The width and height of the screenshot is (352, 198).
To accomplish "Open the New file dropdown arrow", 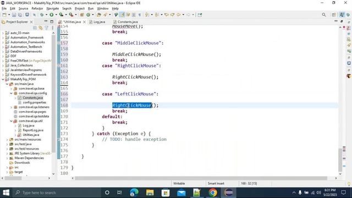I will (x=9, y=15).
